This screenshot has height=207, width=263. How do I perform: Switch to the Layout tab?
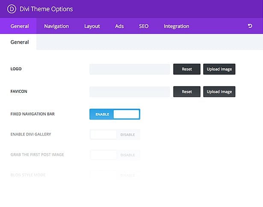(x=92, y=26)
